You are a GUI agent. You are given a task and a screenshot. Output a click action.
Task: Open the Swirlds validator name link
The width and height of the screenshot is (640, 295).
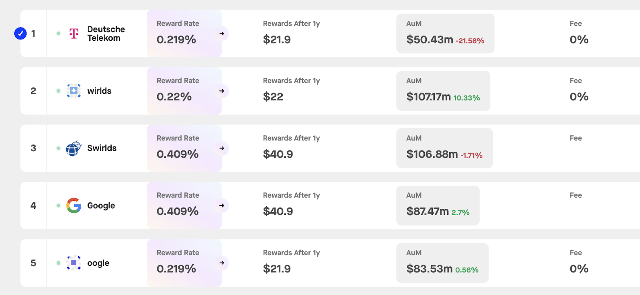102,148
